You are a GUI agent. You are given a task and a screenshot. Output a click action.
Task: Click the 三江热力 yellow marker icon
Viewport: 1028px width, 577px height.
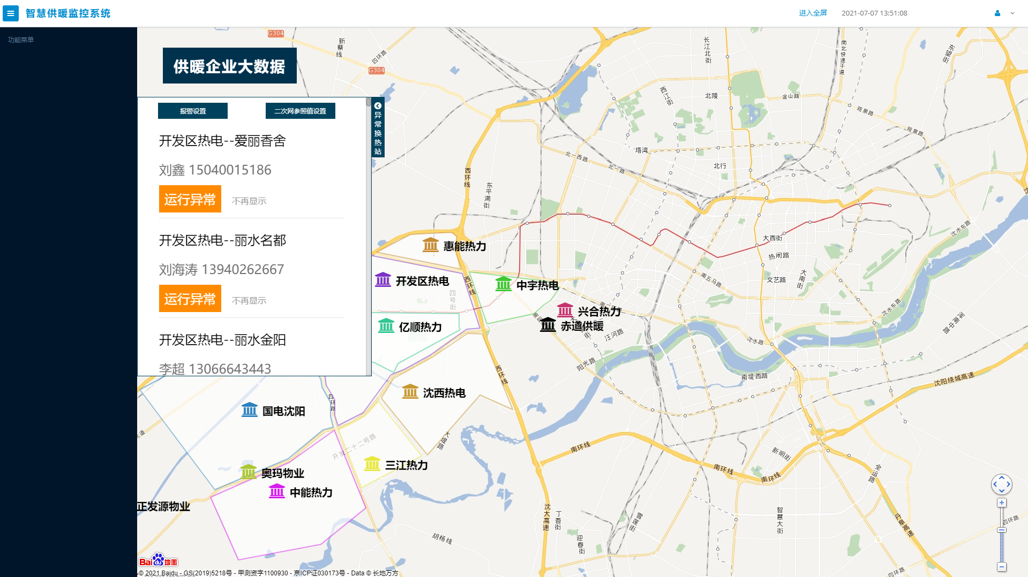(x=372, y=464)
